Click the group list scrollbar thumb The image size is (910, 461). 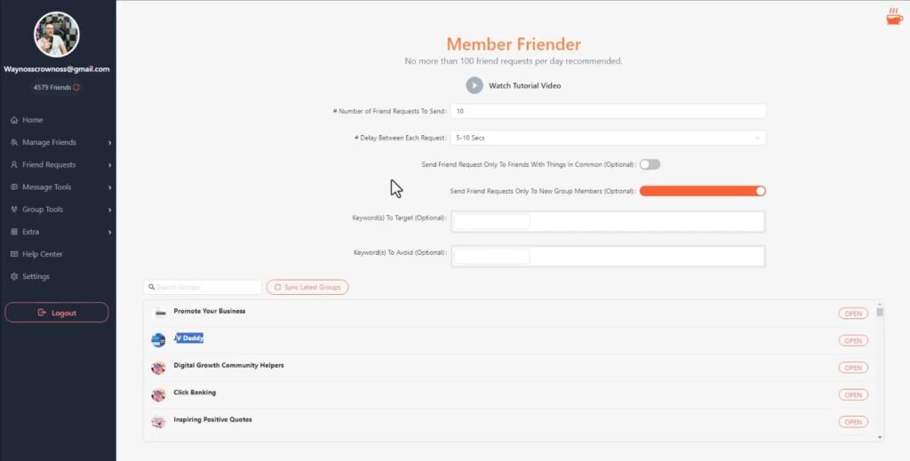point(880,312)
